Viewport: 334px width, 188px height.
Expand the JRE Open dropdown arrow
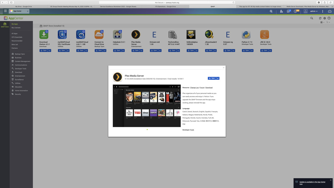[x=270, y=51]
